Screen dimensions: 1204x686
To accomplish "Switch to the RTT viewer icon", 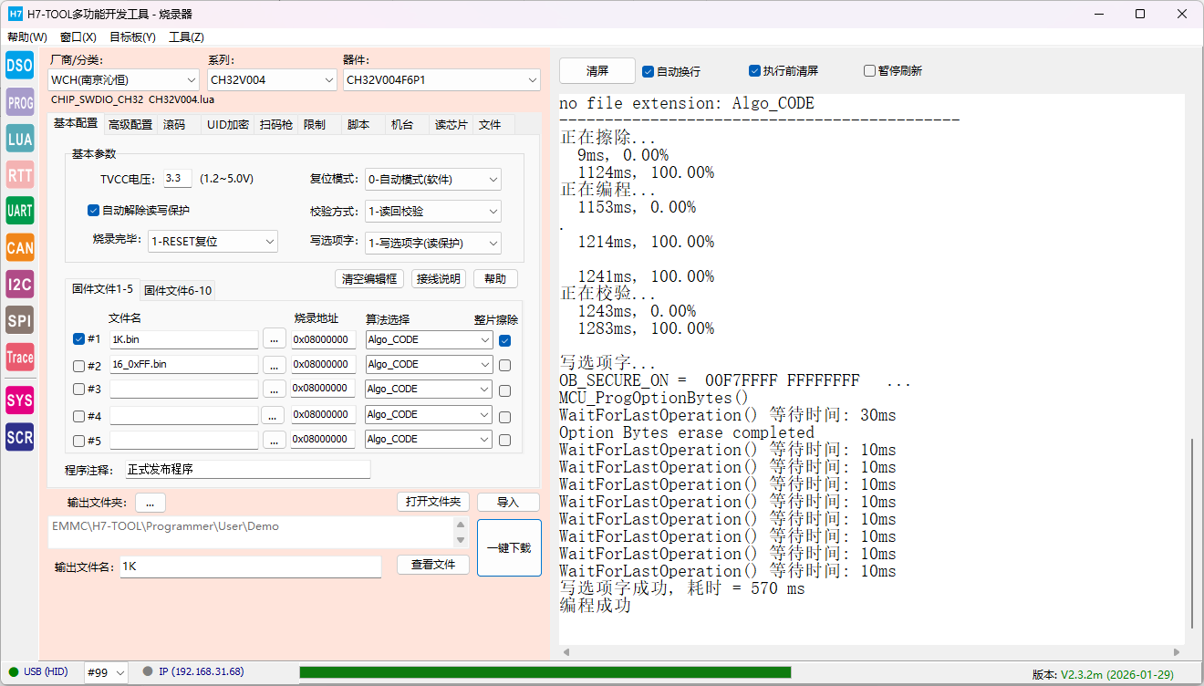I will tap(20, 174).
